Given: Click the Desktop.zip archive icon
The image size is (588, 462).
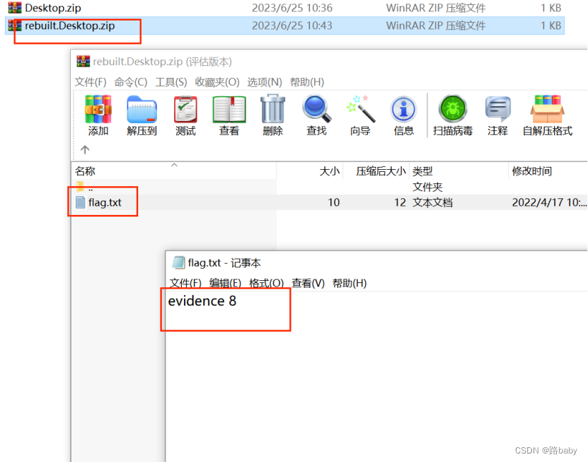Looking at the screenshot, I should click(15, 8).
